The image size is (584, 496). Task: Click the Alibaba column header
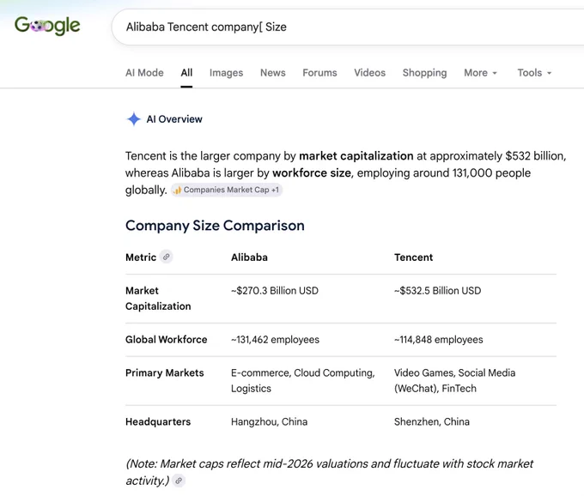click(x=249, y=257)
